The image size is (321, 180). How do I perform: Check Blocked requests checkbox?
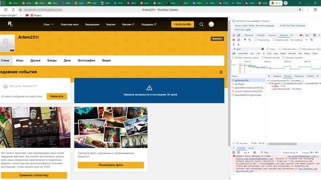[262, 57]
